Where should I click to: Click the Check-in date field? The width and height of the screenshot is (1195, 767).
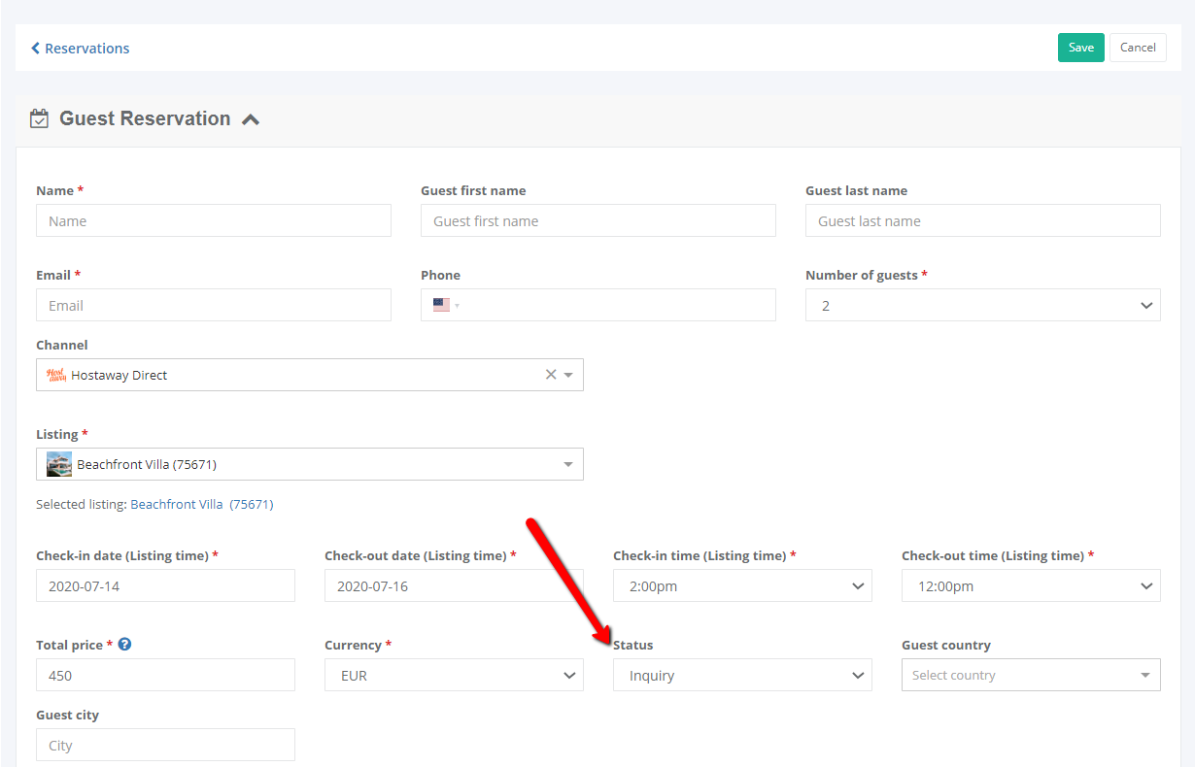pos(165,586)
